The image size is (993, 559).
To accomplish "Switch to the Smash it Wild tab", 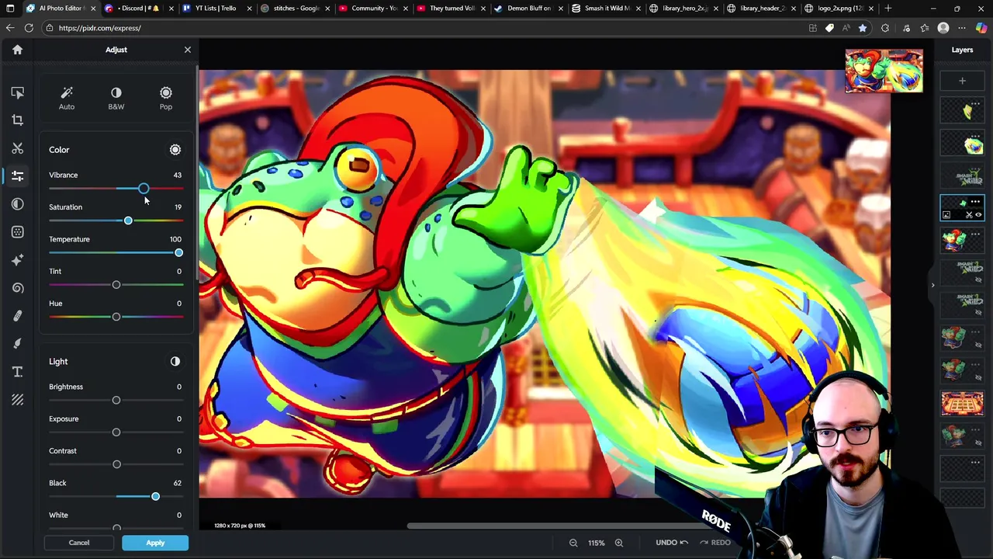I will point(607,9).
